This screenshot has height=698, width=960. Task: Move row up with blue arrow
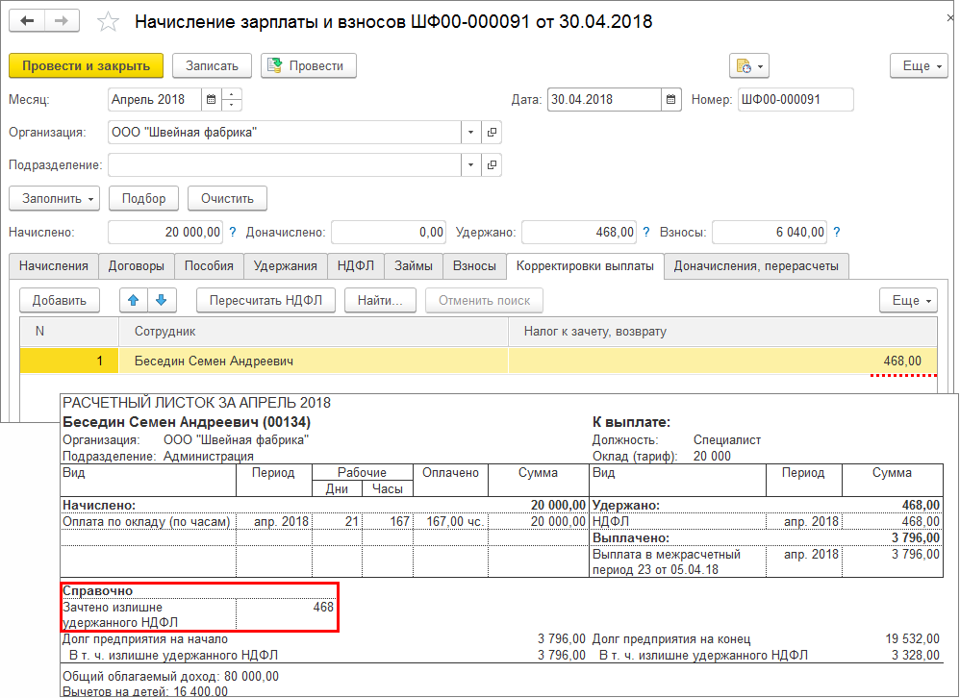click(134, 301)
